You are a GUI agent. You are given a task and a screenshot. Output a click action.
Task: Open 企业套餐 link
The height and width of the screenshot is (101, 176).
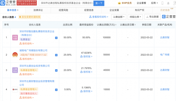click(141, 3)
